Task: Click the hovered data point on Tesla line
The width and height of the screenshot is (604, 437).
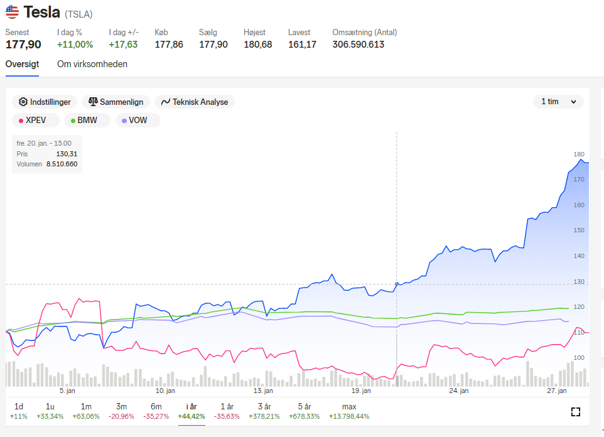Action: 397,284
